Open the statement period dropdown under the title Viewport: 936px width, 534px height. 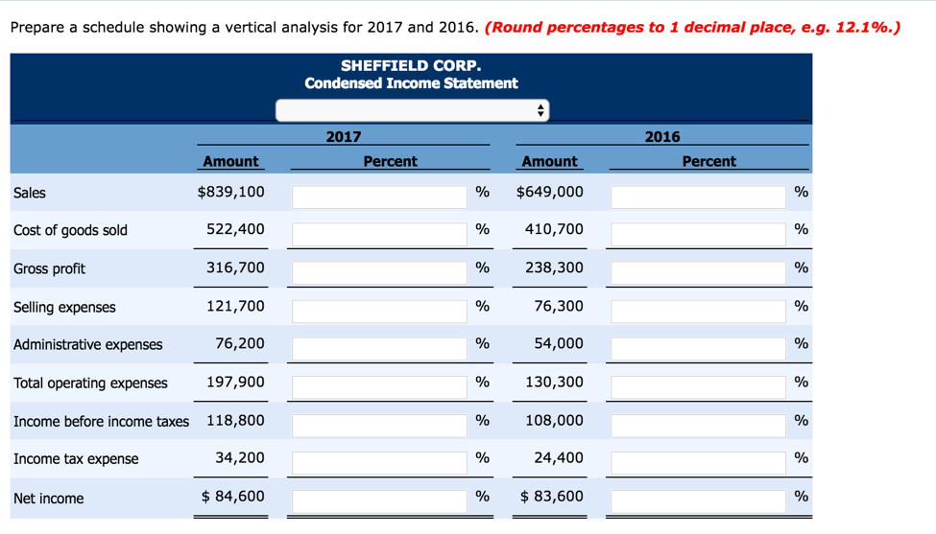[x=412, y=110]
